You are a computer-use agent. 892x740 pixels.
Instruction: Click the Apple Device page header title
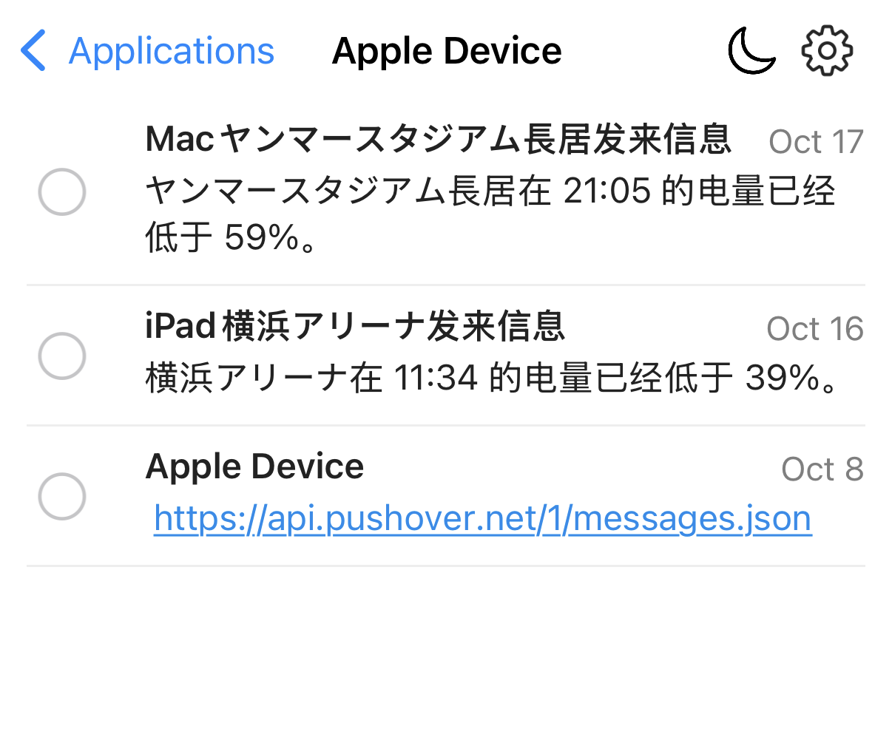coord(447,51)
